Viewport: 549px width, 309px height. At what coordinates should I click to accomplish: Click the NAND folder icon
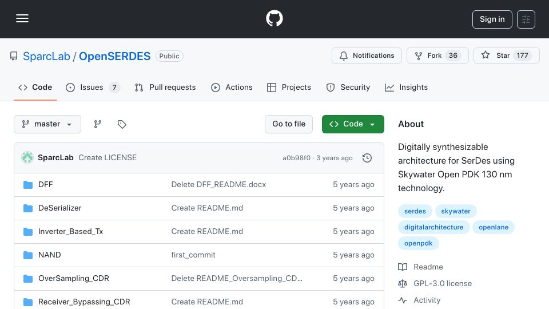tap(28, 255)
